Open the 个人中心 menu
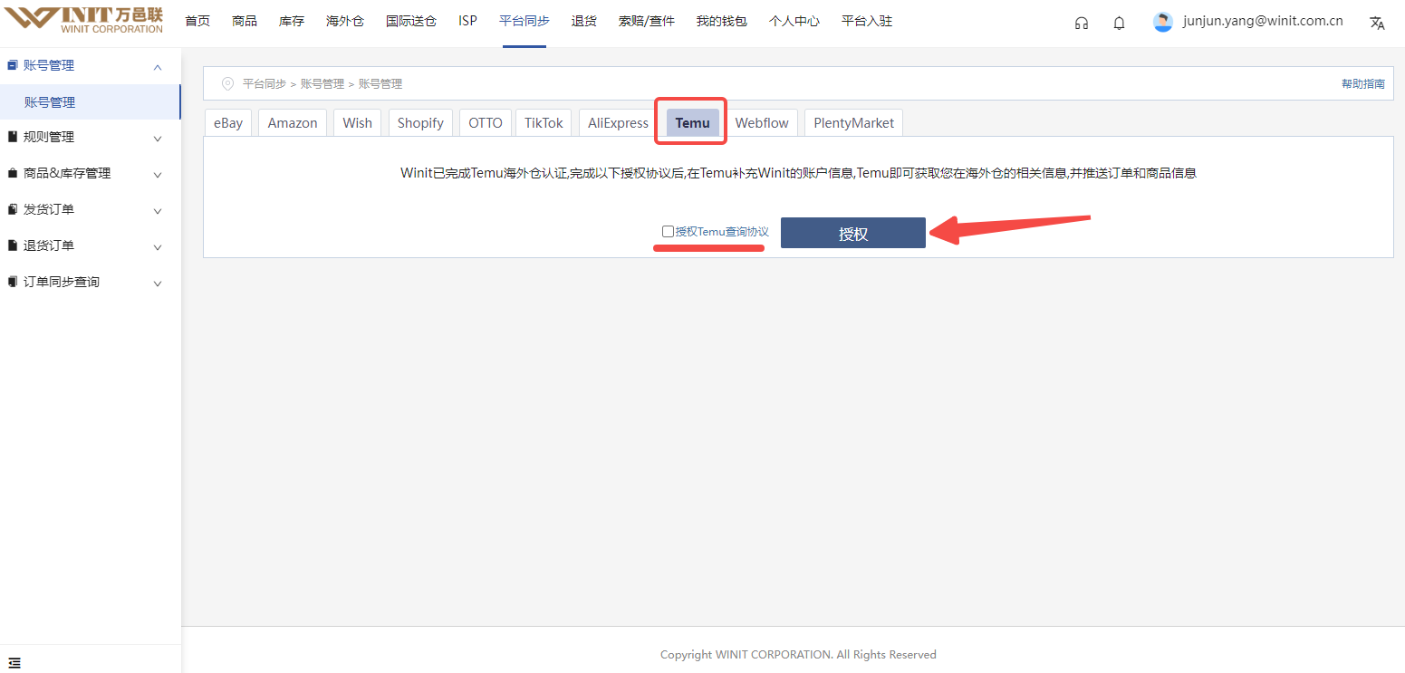 pos(794,21)
